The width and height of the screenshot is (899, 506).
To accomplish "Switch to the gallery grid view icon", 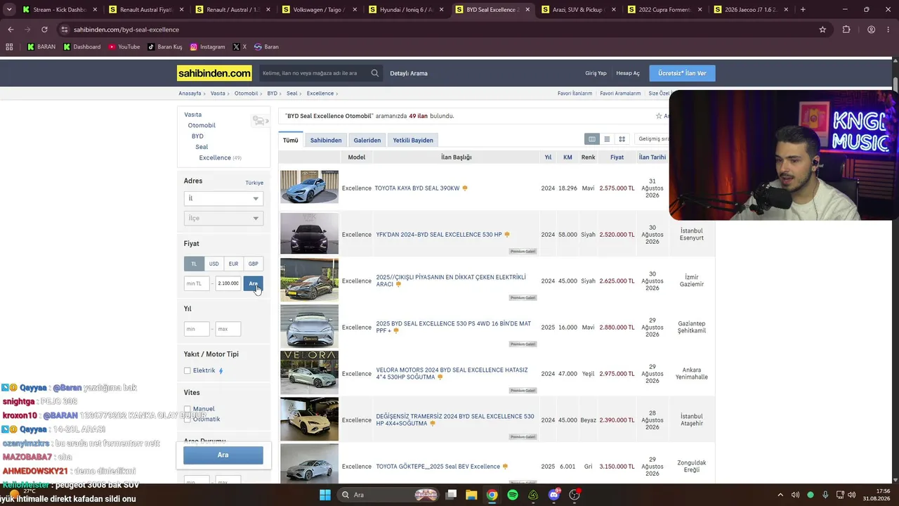I will pyautogui.click(x=622, y=139).
